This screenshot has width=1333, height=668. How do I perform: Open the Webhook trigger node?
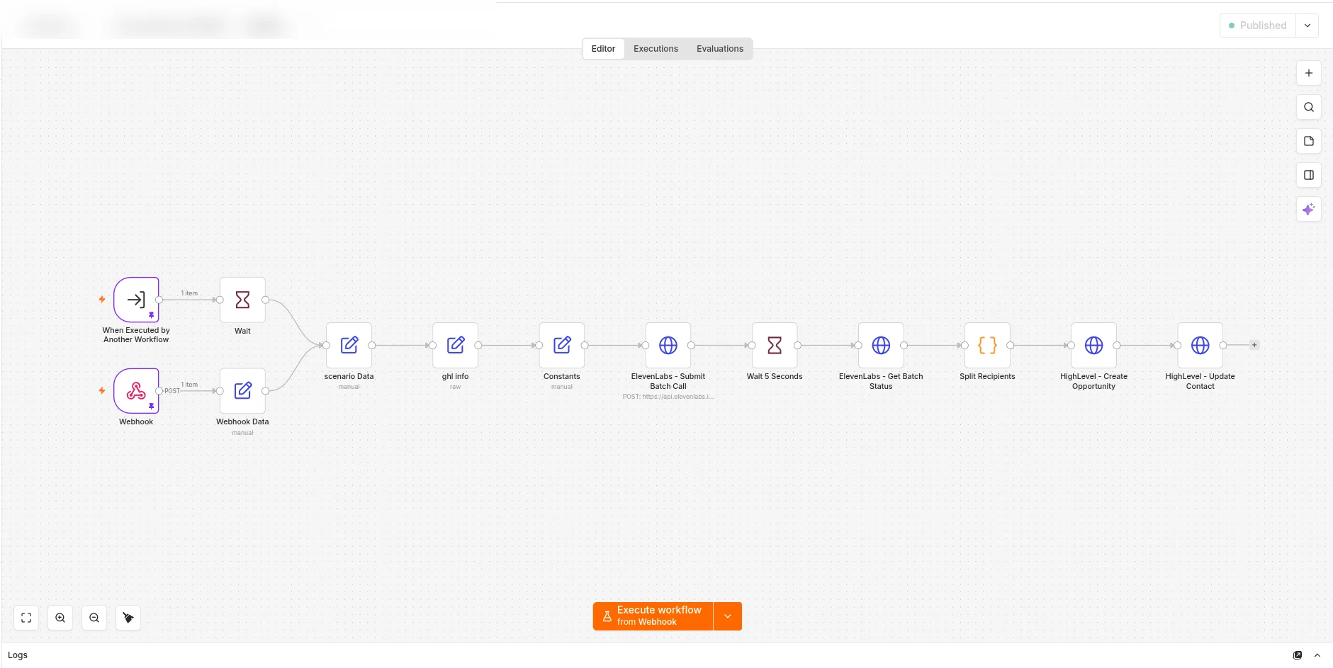[136, 390]
